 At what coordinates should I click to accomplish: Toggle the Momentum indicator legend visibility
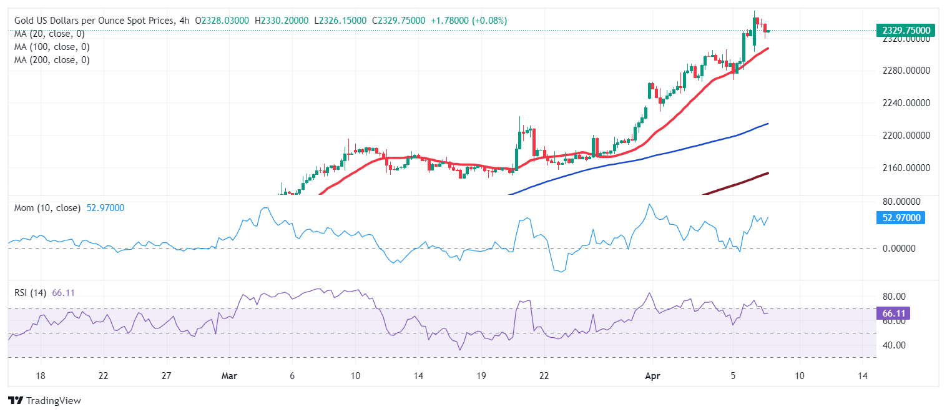pyautogui.click(x=47, y=207)
